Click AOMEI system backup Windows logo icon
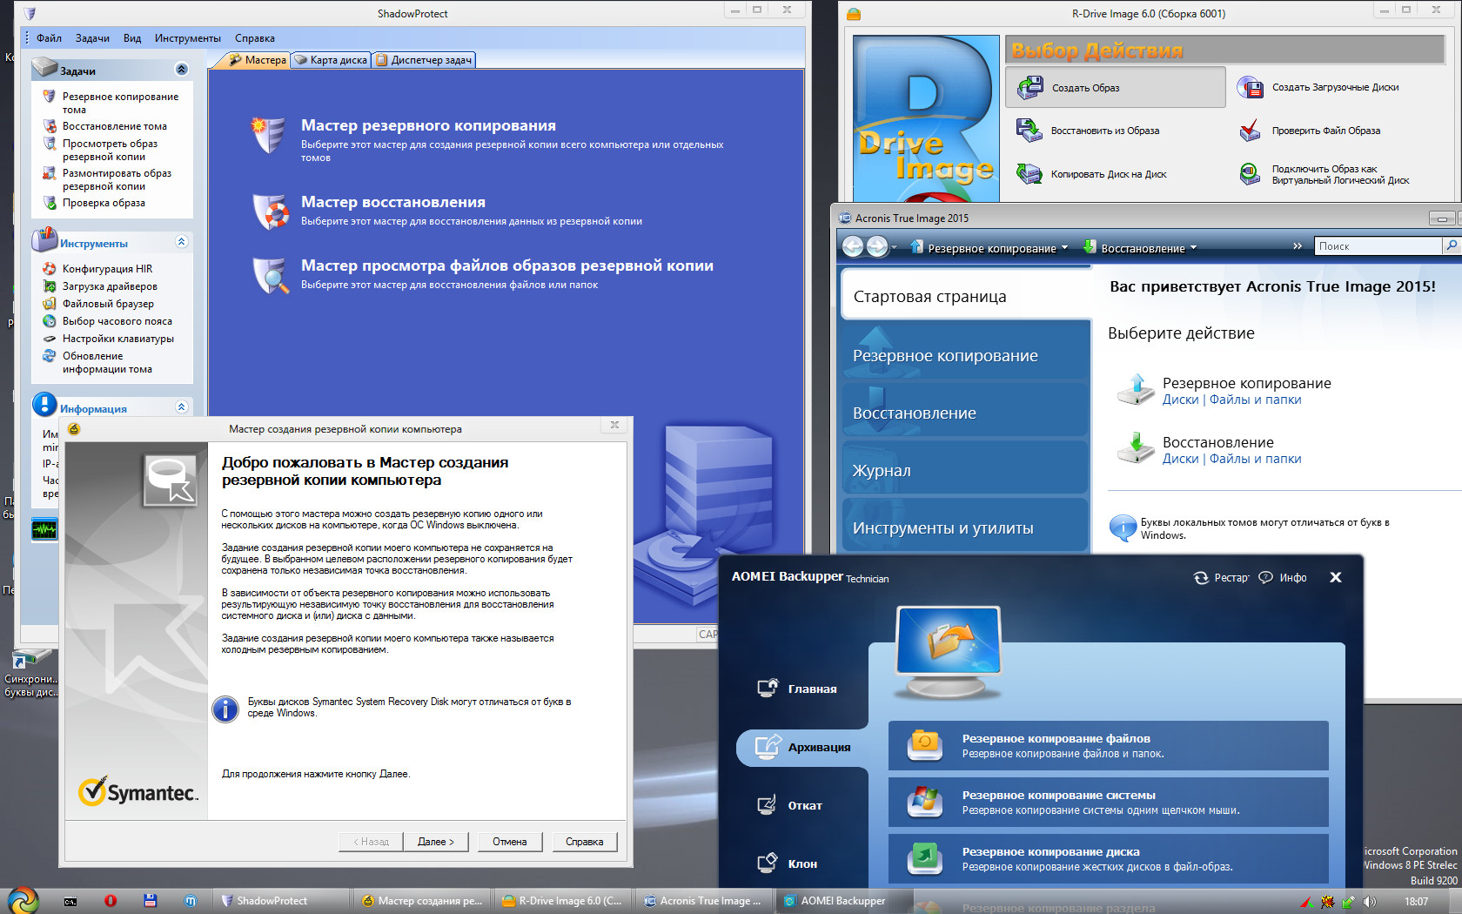The image size is (1462, 914). pyautogui.click(x=924, y=802)
